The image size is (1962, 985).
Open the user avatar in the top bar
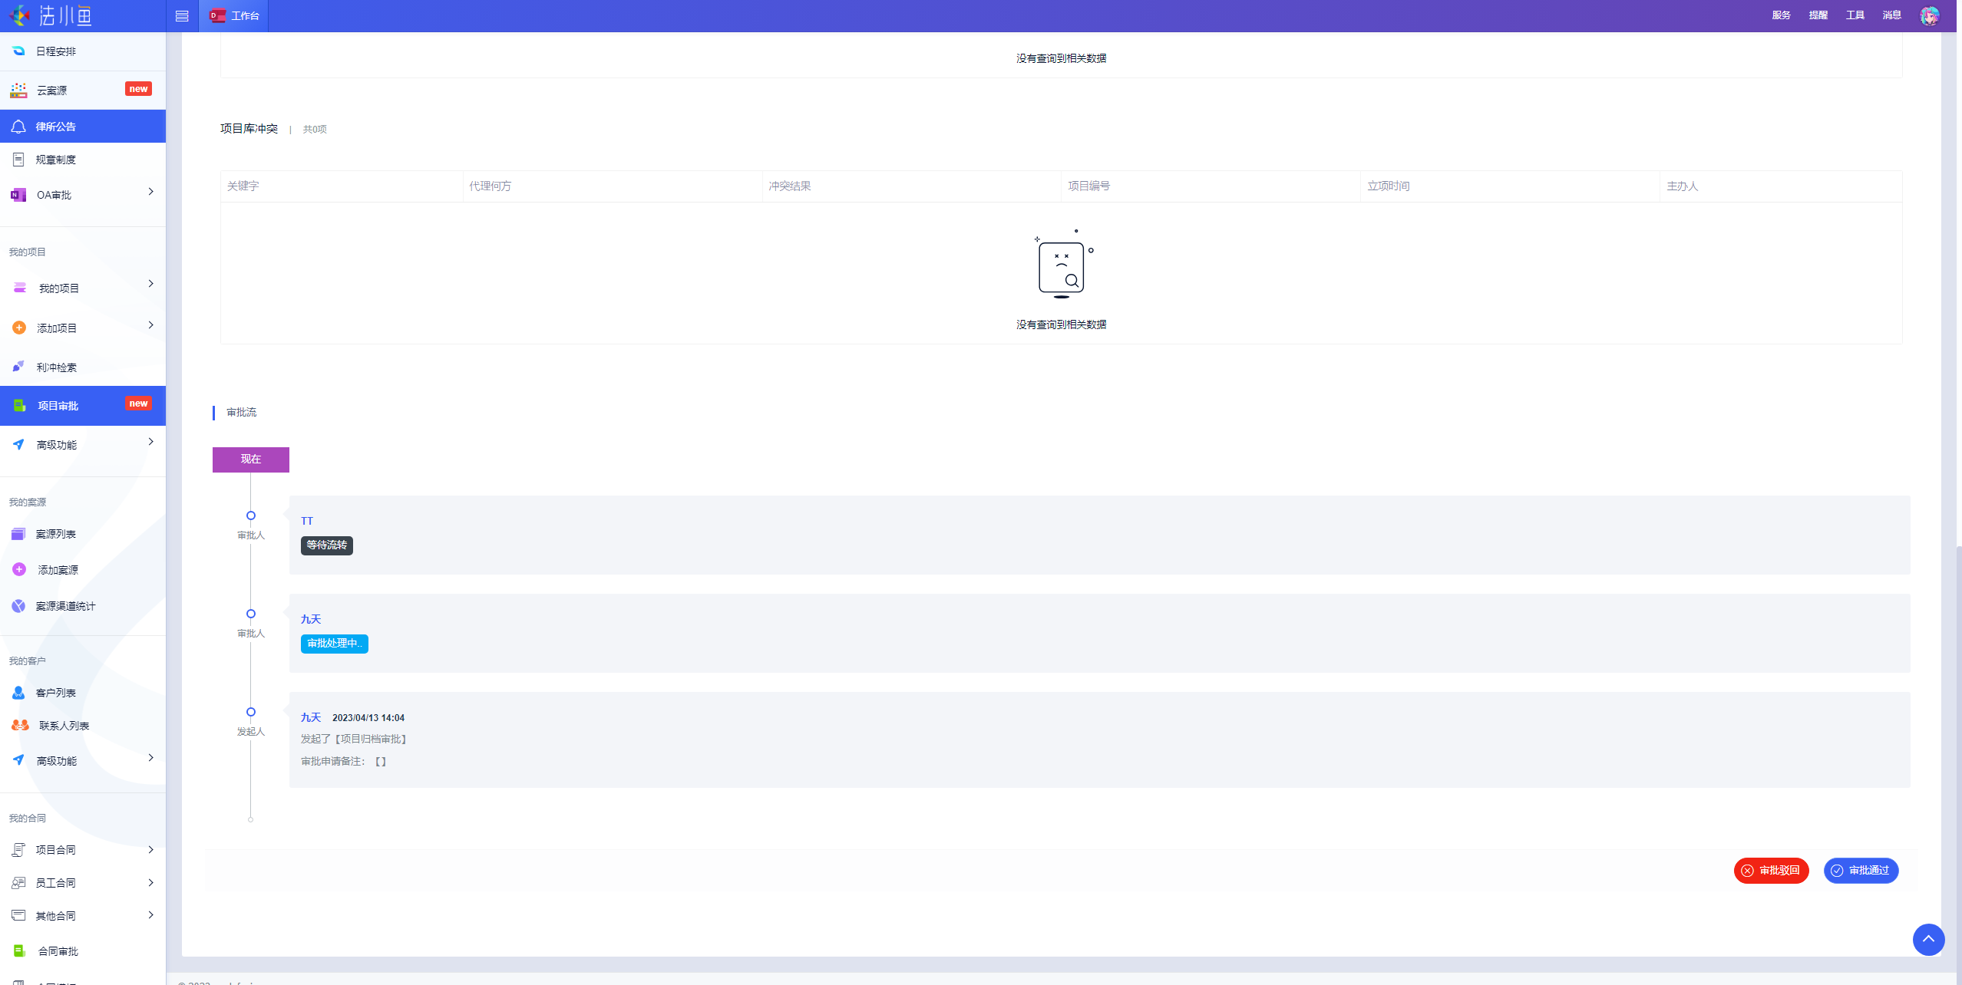coord(1929,15)
